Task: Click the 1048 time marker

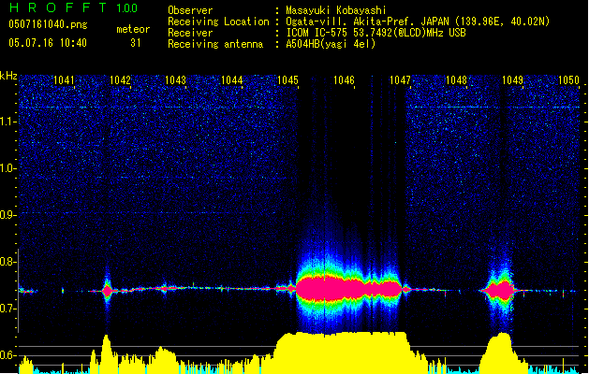Action: click(456, 79)
